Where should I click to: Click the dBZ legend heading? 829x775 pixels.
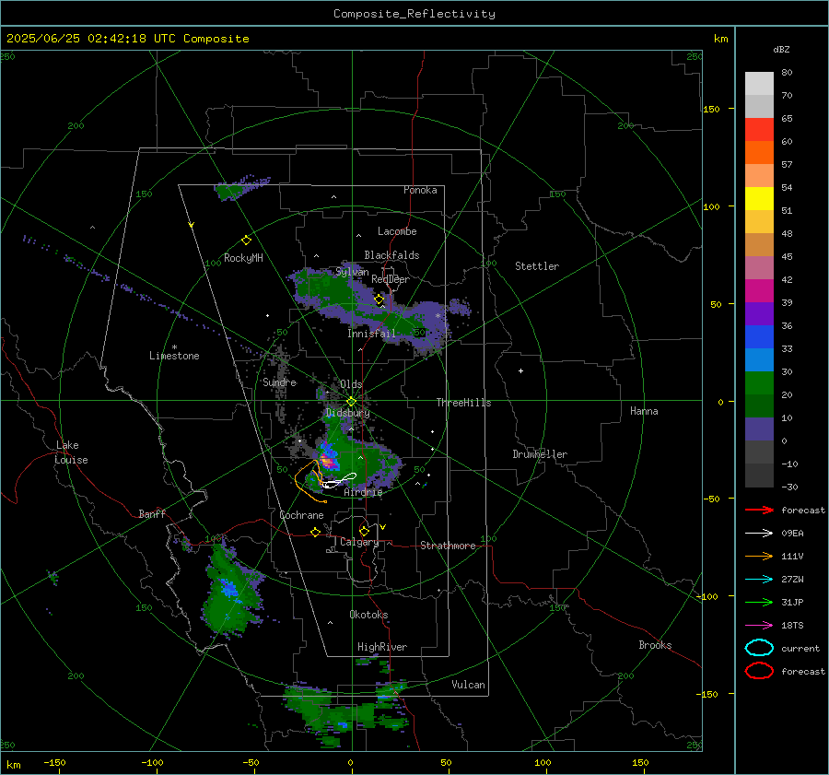(781, 49)
